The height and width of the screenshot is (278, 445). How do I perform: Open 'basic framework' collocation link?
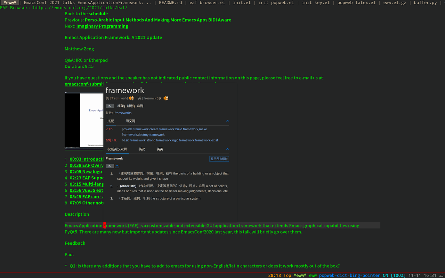pos(134,140)
